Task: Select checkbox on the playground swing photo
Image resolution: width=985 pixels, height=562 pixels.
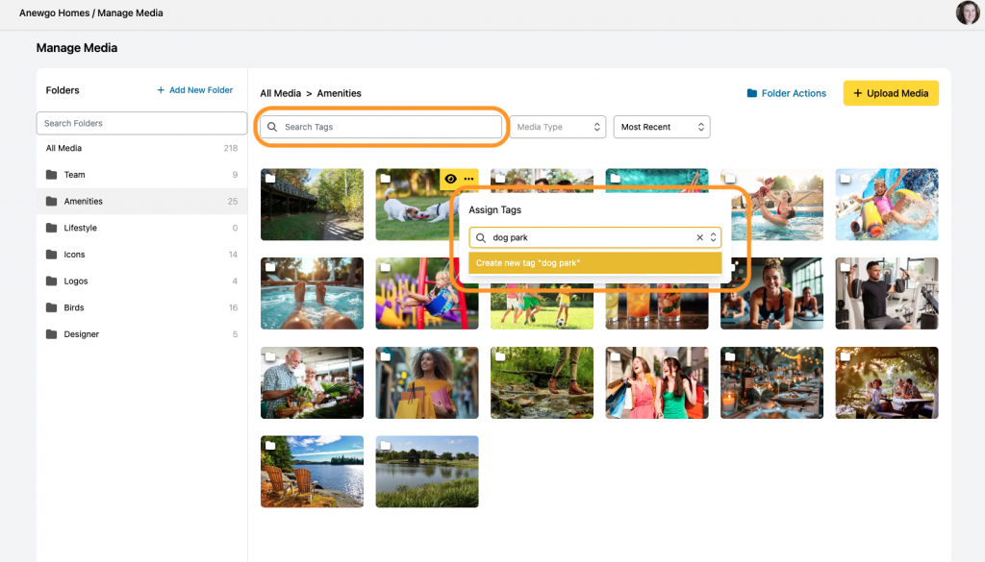Action: point(385,267)
